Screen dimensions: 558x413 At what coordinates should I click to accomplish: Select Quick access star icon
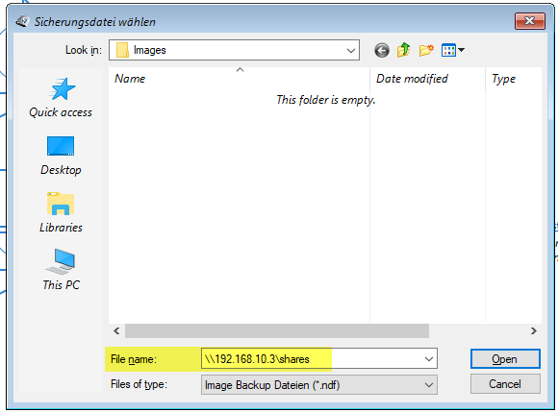point(61,89)
